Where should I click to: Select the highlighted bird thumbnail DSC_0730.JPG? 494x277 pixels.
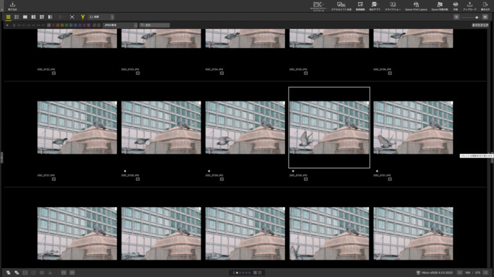[x=329, y=127]
